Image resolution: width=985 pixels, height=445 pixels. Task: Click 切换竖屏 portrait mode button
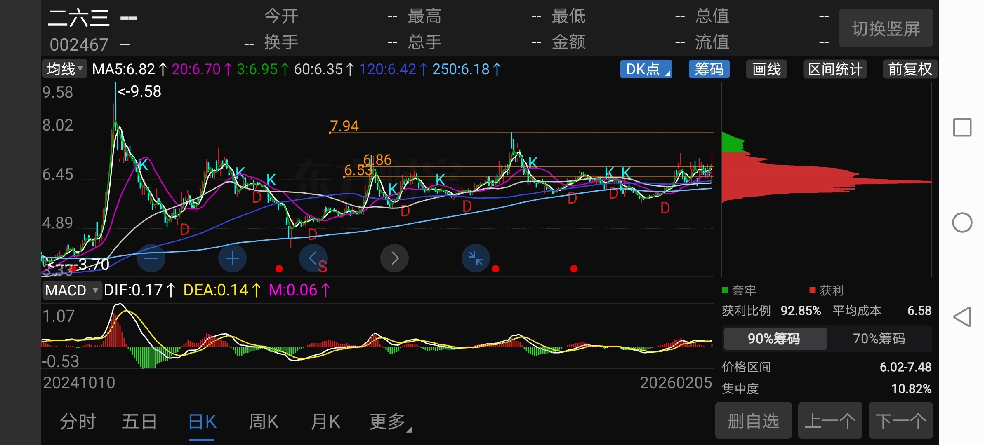pyautogui.click(x=886, y=28)
